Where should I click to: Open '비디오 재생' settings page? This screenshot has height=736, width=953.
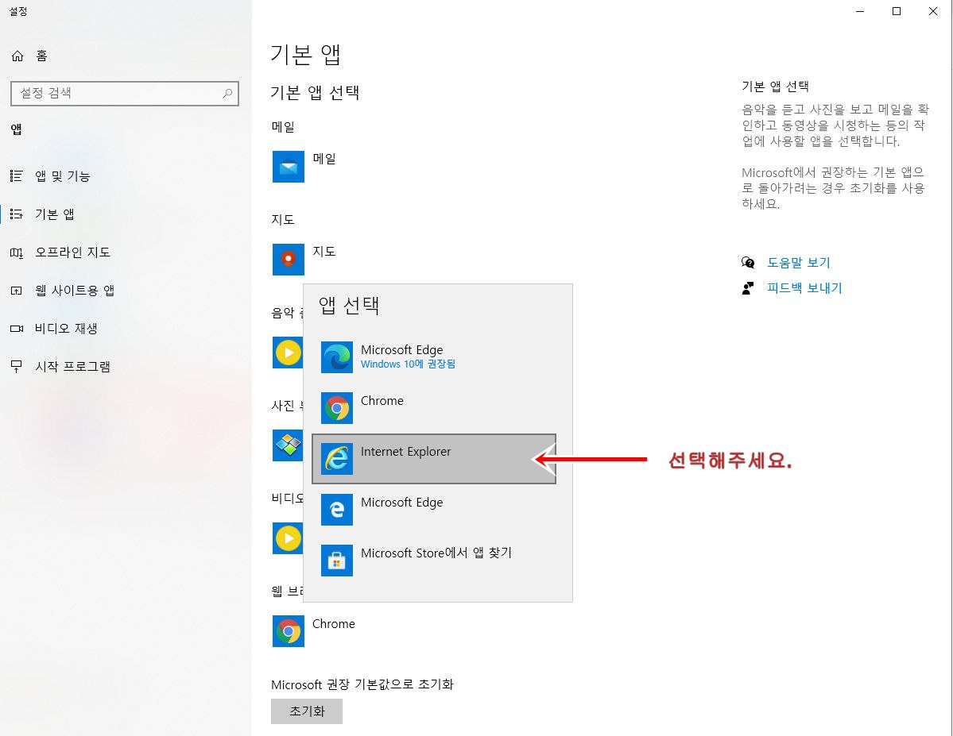(x=126, y=329)
